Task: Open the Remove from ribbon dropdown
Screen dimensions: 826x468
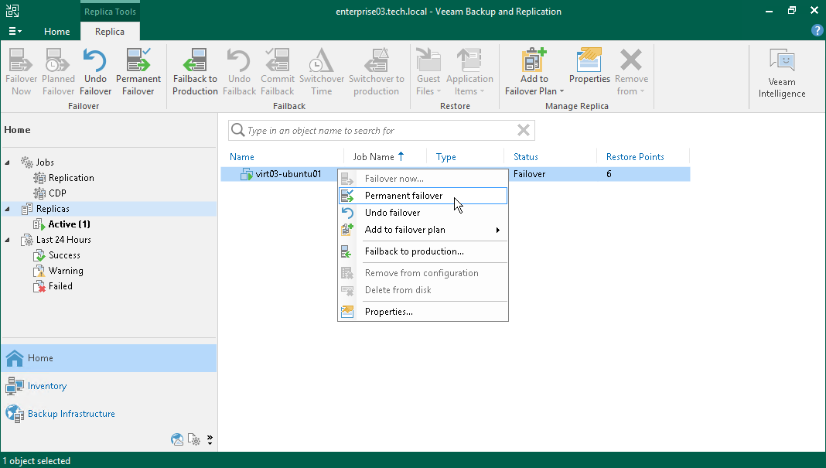Action: [631, 72]
